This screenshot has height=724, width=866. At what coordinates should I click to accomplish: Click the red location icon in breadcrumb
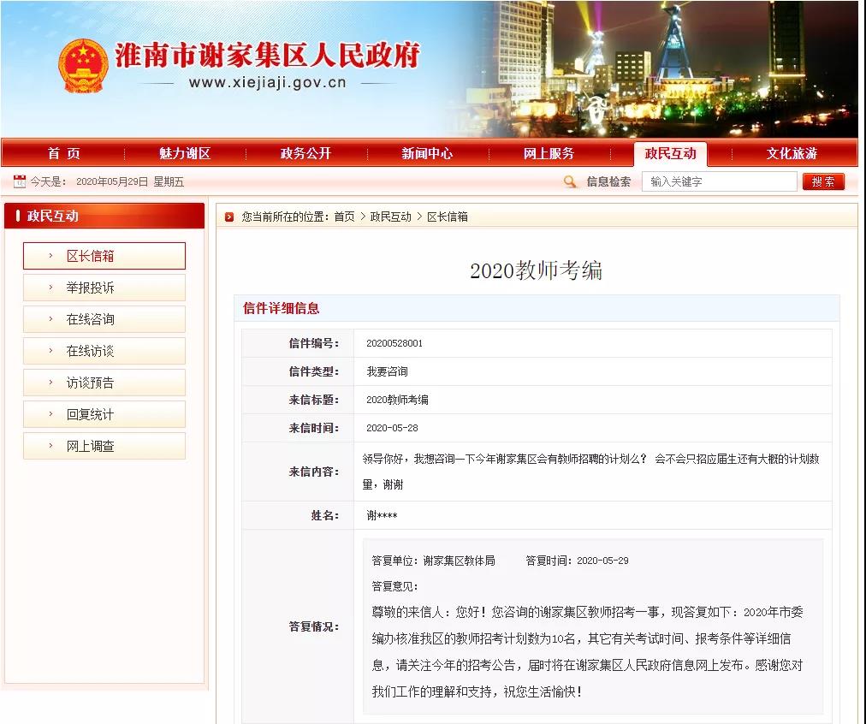click(229, 217)
